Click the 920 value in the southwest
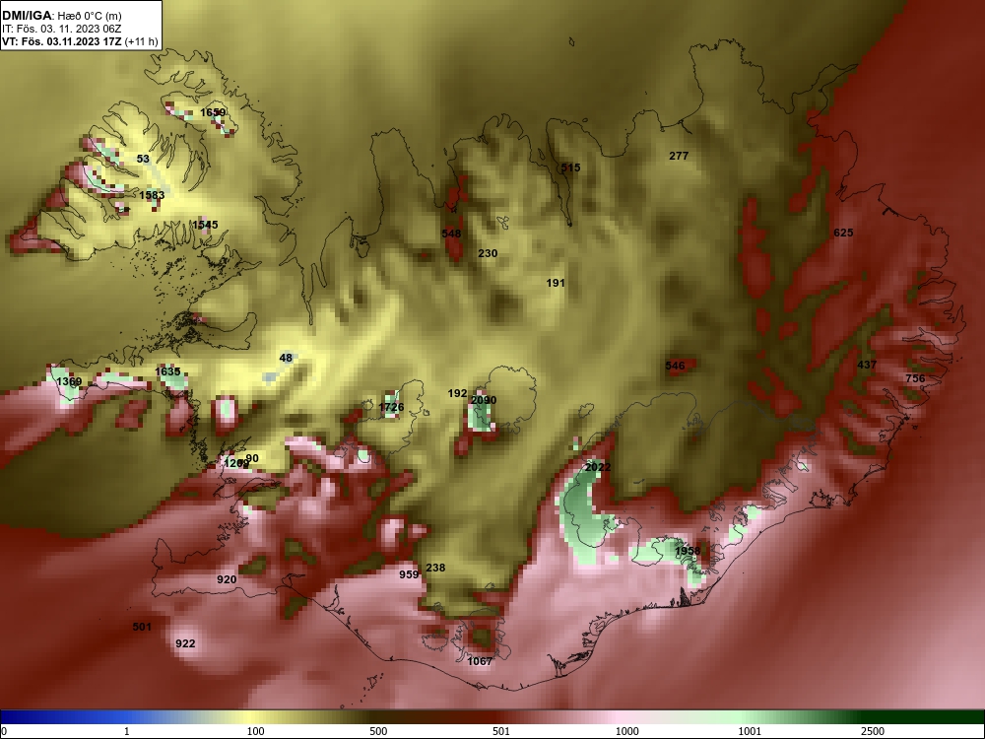The height and width of the screenshot is (739, 985). point(227,578)
